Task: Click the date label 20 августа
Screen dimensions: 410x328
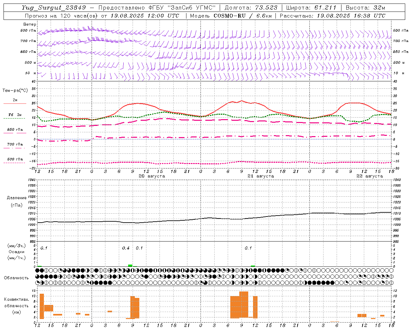Action: (x=152, y=176)
